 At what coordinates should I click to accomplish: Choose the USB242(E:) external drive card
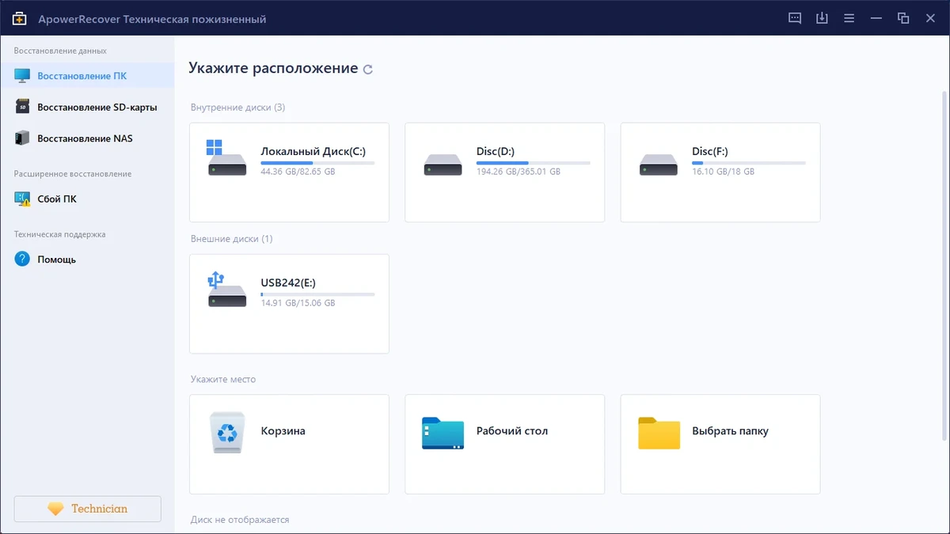click(289, 304)
